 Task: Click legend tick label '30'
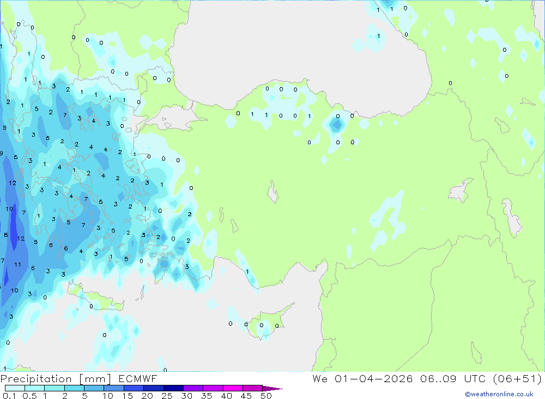point(187,396)
